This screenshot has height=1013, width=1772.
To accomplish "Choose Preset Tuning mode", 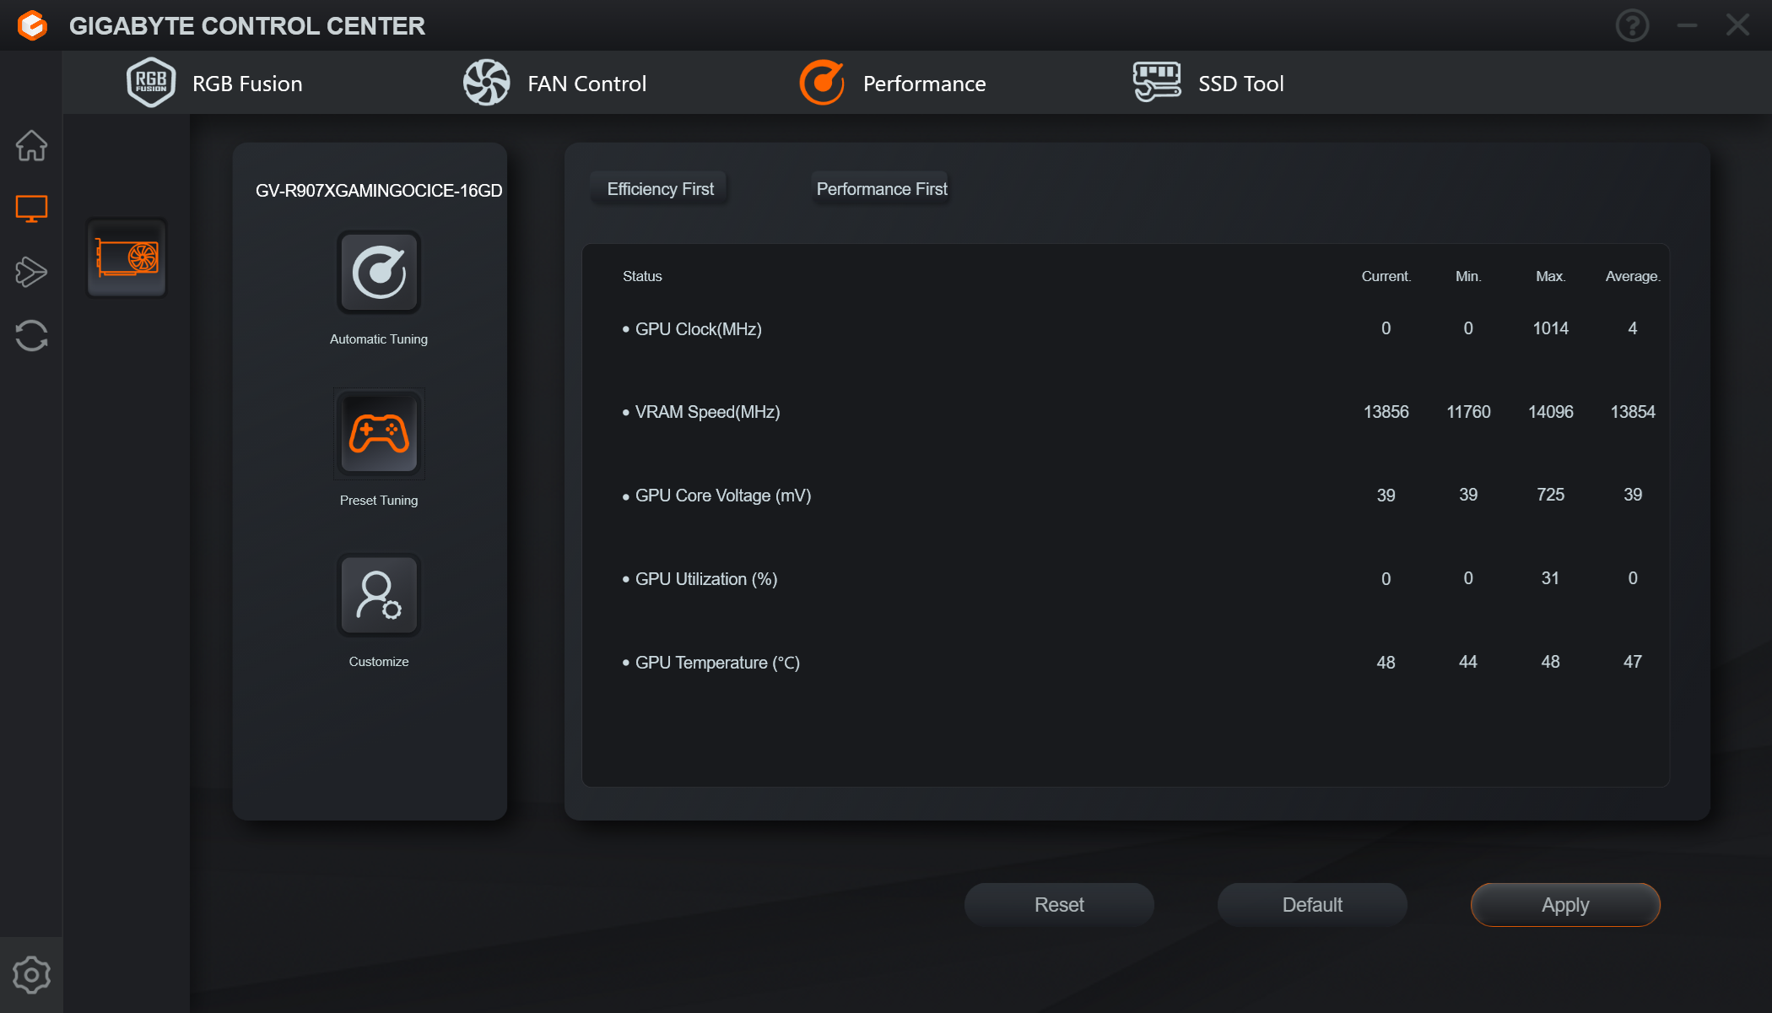I will (379, 434).
